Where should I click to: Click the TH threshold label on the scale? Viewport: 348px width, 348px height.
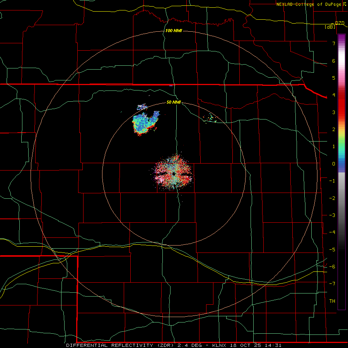coord(332,301)
